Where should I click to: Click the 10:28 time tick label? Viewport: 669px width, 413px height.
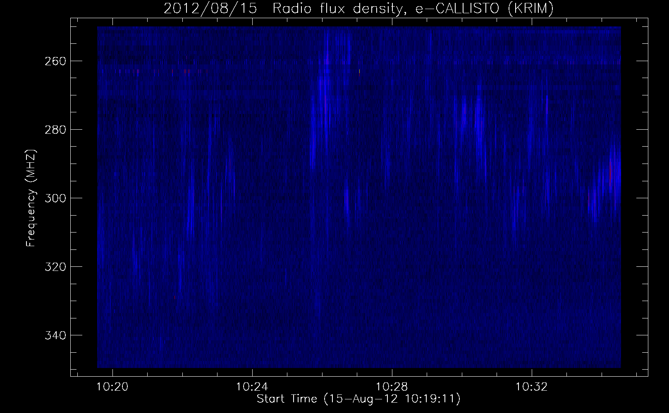tap(392, 387)
